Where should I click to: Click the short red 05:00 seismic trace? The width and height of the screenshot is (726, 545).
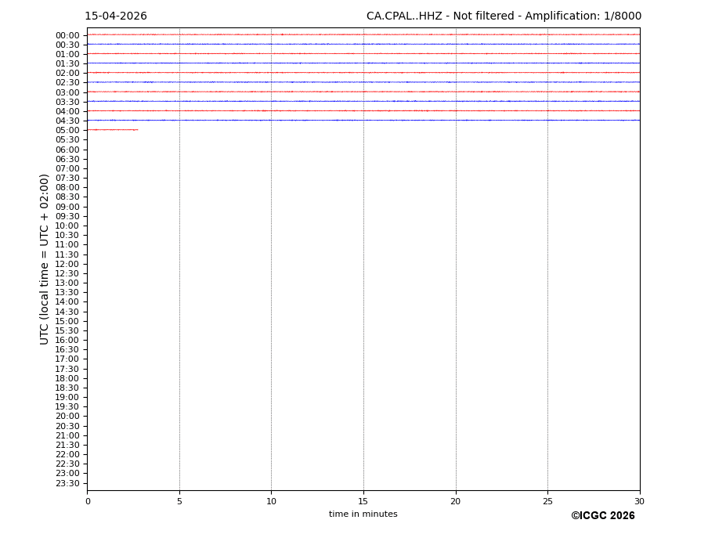pyautogui.click(x=112, y=129)
